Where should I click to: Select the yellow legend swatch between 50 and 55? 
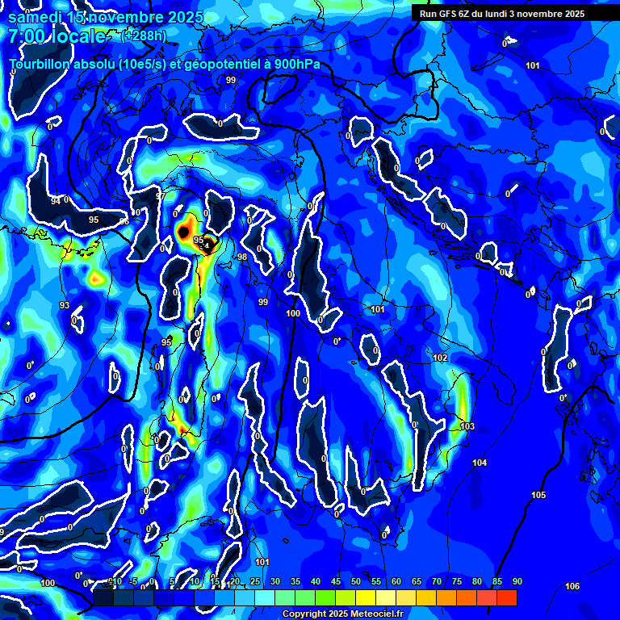[x=366, y=598]
